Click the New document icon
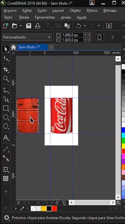This screenshot has width=125, height=224. pyautogui.click(x=6, y=26)
